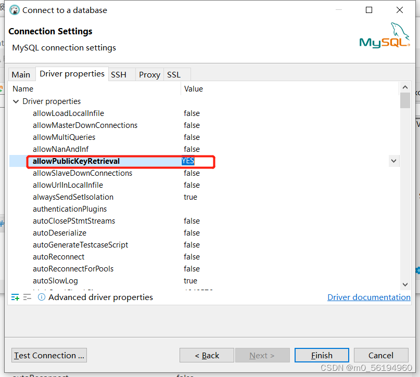420x377 pixels.
Task: Click the scrollbar down arrow
Action: [405, 285]
